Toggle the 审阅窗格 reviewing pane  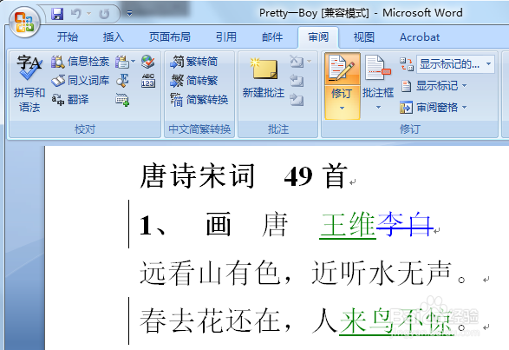click(428, 107)
